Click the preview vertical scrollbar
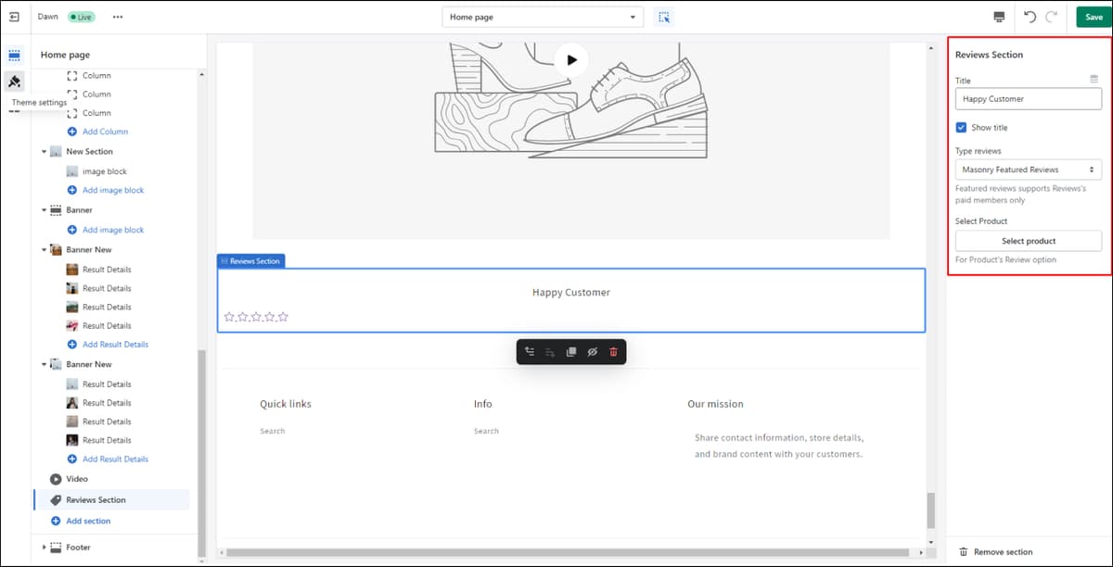Image resolution: width=1113 pixels, height=567 pixels. (931, 510)
